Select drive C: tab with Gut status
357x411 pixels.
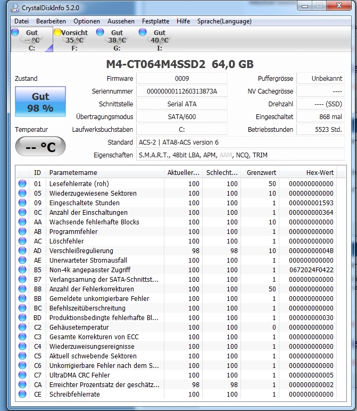pos(32,39)
